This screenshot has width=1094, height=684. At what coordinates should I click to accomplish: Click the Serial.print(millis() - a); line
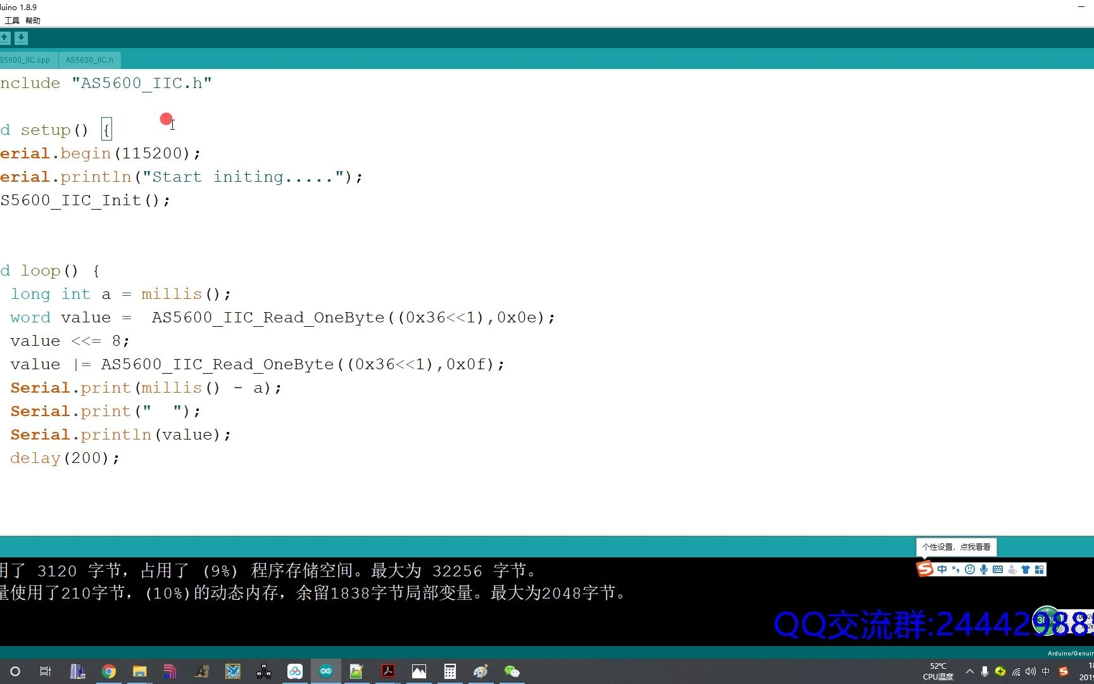coord(146,388)
